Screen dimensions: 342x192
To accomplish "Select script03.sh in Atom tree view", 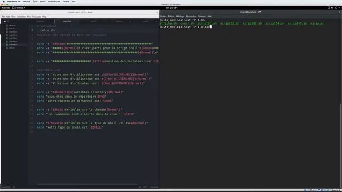I will (13, 38).
